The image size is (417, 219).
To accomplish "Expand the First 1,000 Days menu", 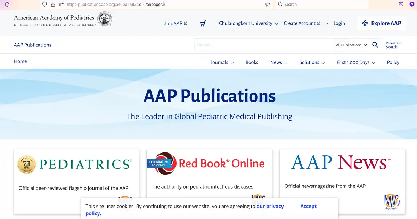I will click(356, 62).
